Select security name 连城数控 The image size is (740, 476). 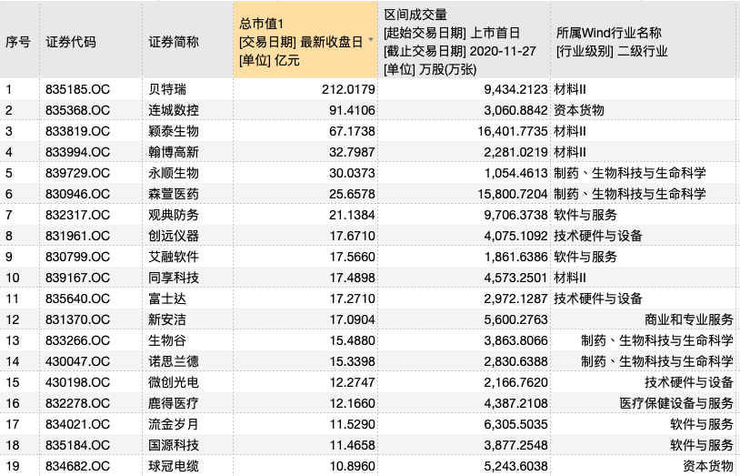pyautogui.click(x=174, y=110)
